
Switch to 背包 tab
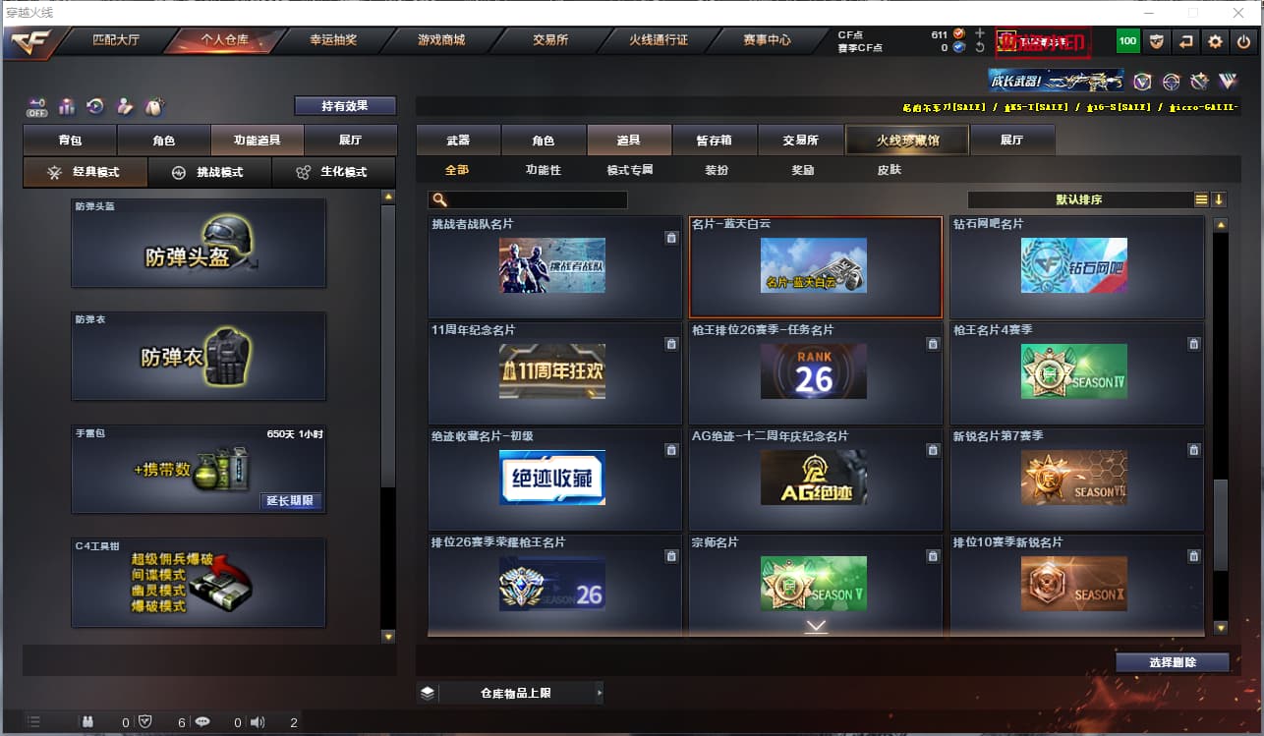point(70,141)
